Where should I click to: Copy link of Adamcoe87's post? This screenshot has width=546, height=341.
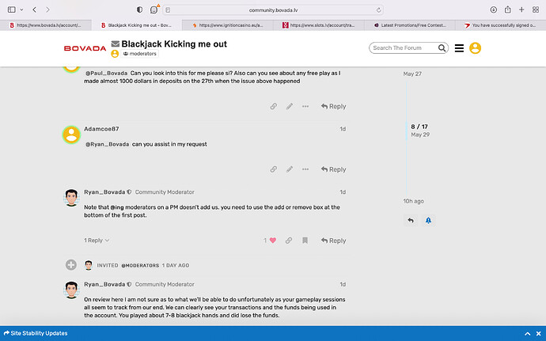tap(274, 169)
